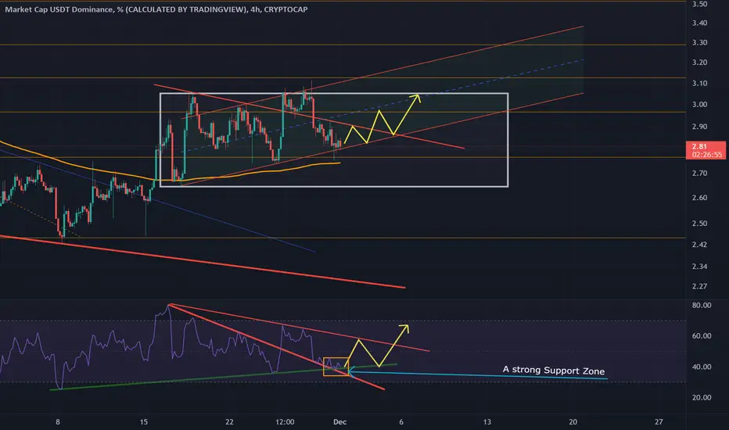Click the date label 13 on time axis
The width and height of the screenshot is (729, 430).
pyautogui.click(x=487, y=422)
